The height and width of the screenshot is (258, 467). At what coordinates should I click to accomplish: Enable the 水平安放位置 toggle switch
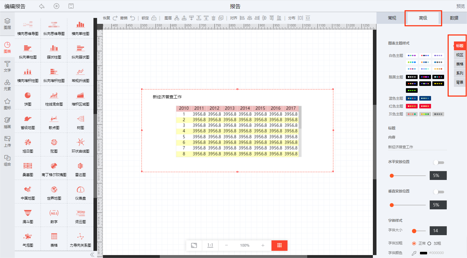coord(438,162)
